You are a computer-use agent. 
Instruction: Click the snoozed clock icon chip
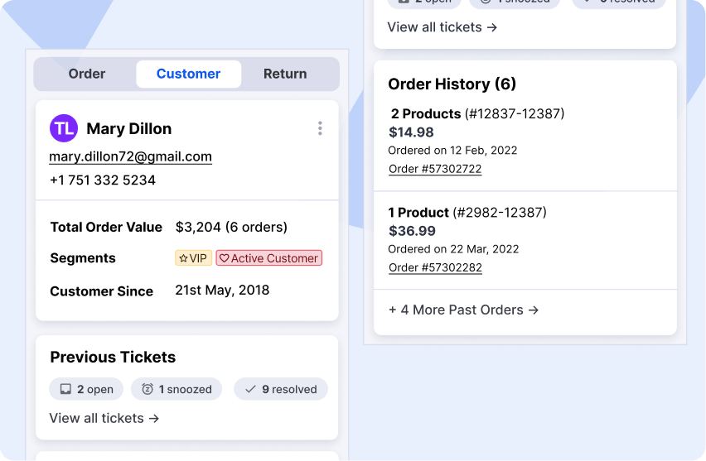[147, 389]
